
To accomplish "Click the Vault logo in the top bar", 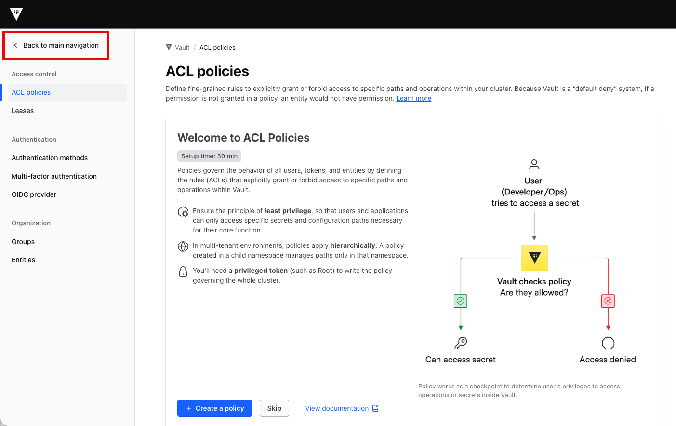I will (16, 14).
